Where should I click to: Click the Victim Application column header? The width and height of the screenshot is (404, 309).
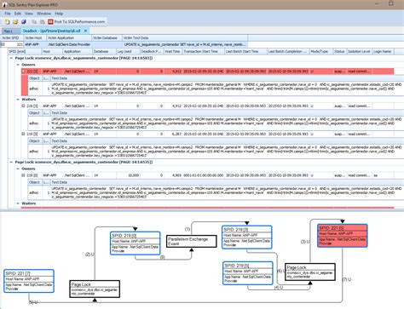pyautogui.click(x=69, y=37)
